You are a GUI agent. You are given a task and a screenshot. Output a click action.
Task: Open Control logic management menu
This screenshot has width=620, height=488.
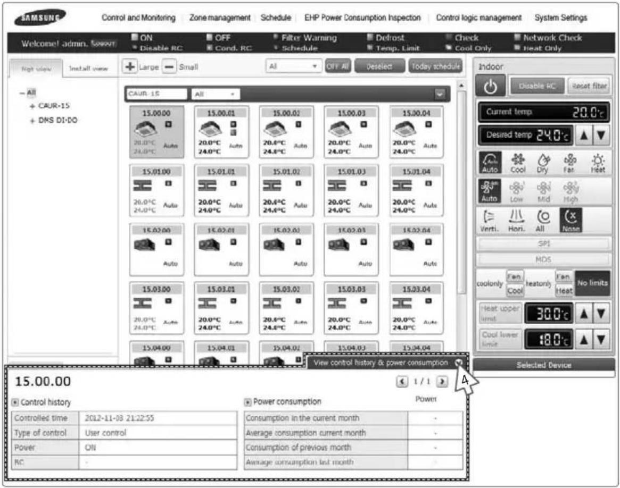(478, 18)
